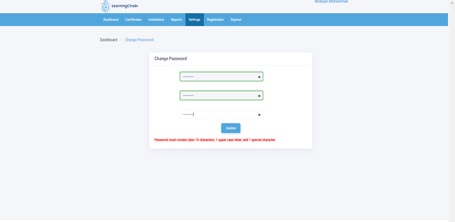
Task: Open the Dashboard nav menu item
Action: tap(111, 20)
